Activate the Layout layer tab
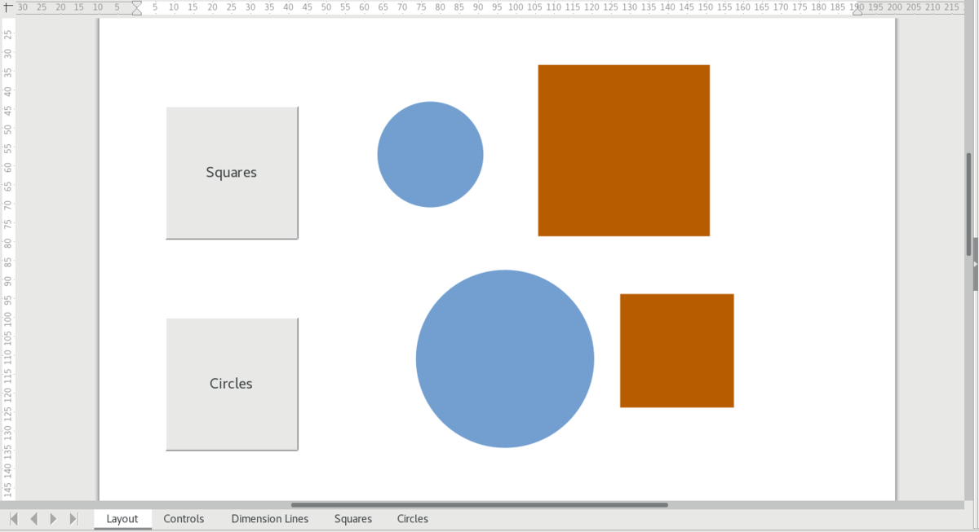979x532 pixels. (x=122, y=519)
